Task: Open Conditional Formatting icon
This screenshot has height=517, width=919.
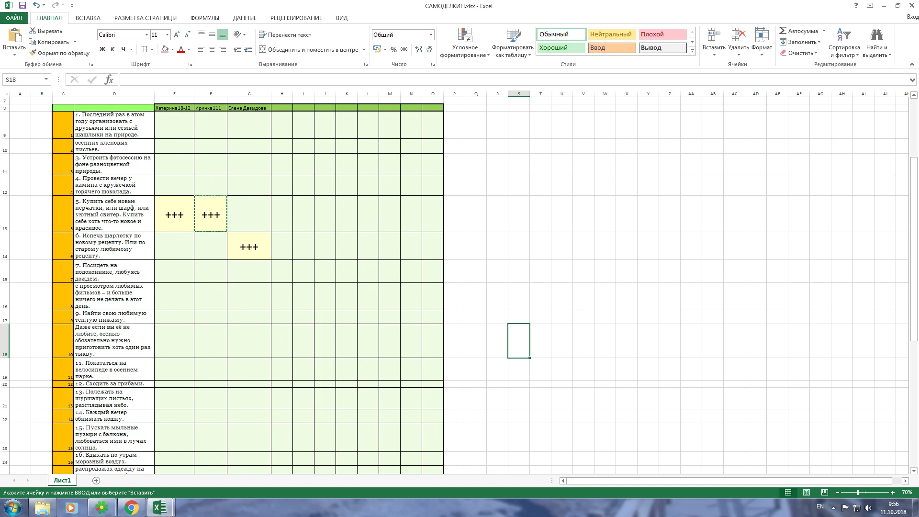Action: coord(465,35)
